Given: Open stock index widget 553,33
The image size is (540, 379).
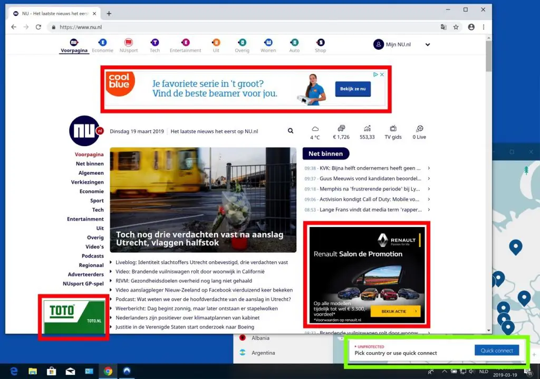Looking at the screenshot, I should click(x=367, y=133).
